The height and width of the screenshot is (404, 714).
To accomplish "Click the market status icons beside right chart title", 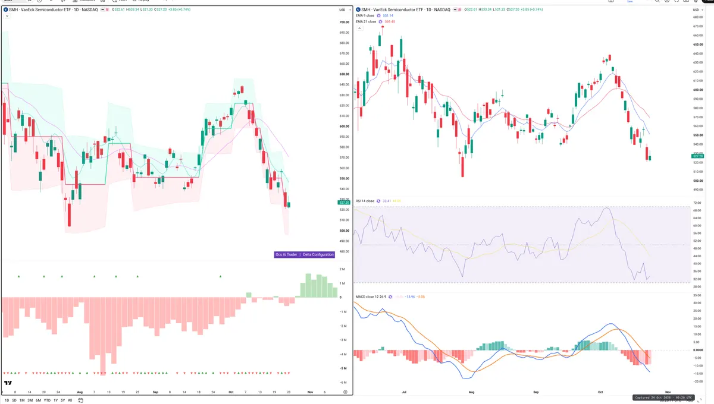I will coord(457,10).
